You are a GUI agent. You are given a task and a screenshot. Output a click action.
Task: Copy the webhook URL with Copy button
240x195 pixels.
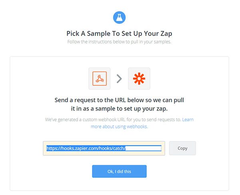tap(182, 148)
